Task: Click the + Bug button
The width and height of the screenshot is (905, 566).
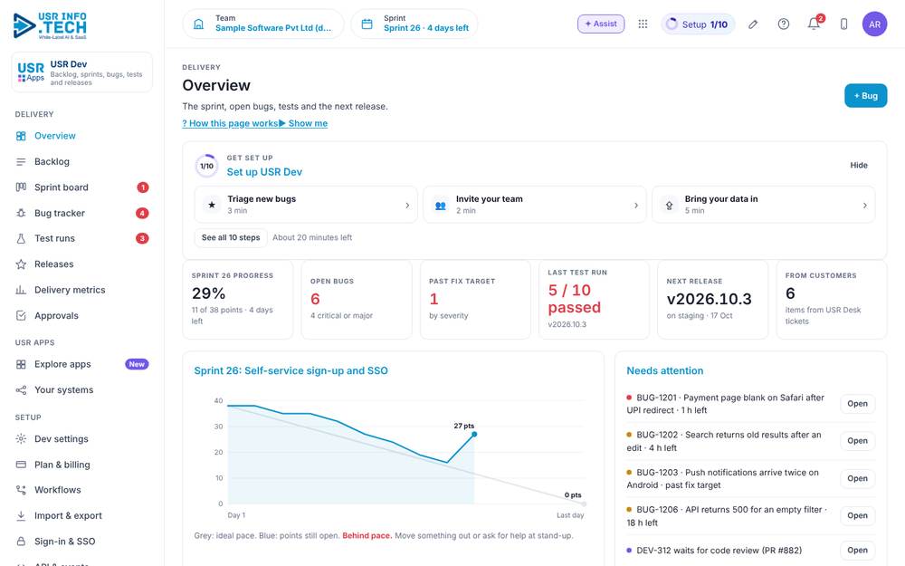Action: [866, 96]
